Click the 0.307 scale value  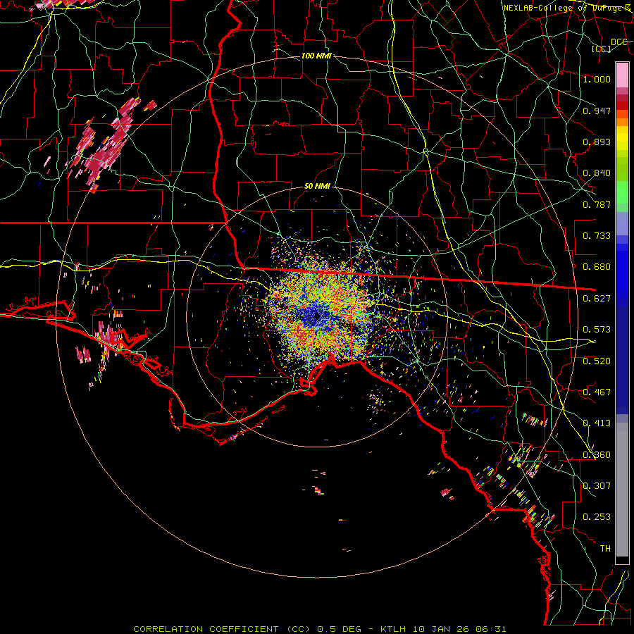(597, 485)
